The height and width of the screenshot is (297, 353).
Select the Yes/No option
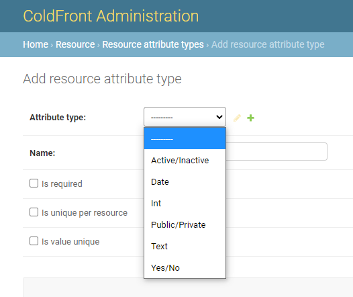[x=185, y=267]
